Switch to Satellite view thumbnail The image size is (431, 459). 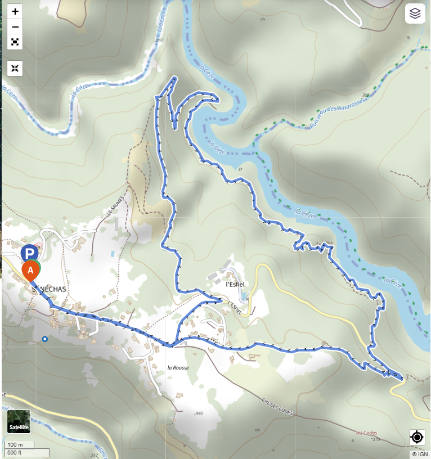(x=19, y=421)
